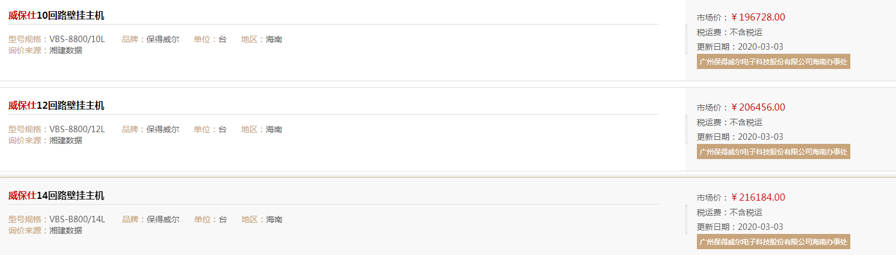
Task: Open the 威保仕14回路壁挂主机 product title
Action: tap(56, 196)
